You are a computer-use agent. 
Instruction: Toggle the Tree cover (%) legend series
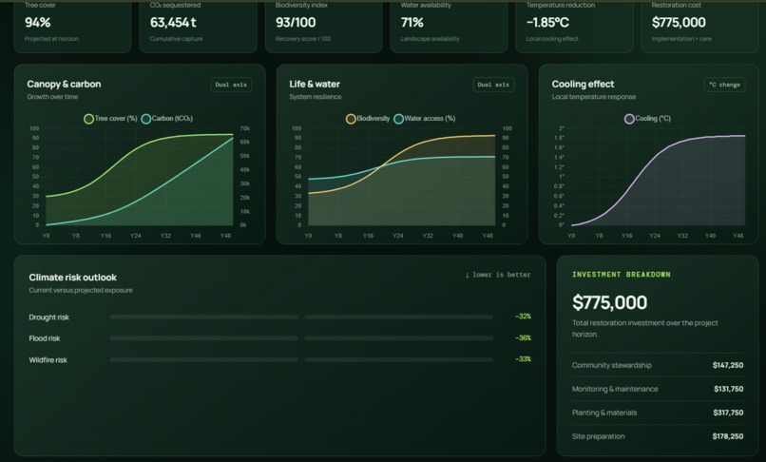(x=110, y=118)
